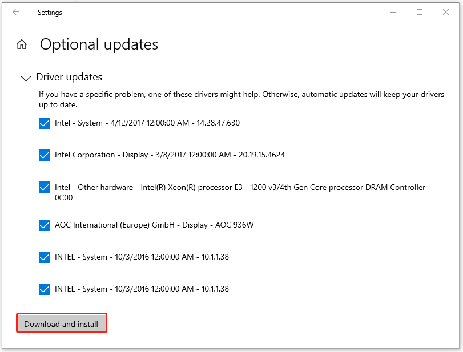Close the Settings window

(x=447, y=12)
